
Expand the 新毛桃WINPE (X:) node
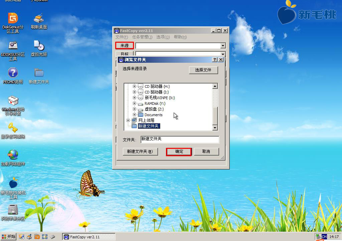[x=134, y=97]
